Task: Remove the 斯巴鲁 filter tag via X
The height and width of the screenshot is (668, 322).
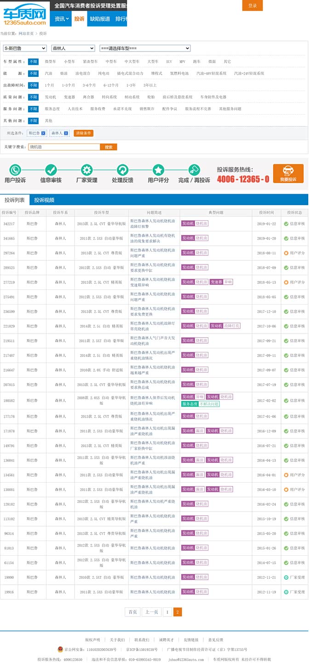Action: point(43,133)
